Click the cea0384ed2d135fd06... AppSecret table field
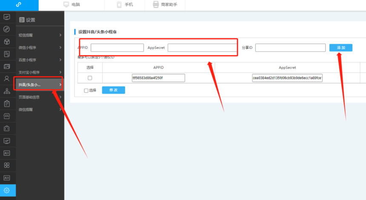The height and width of the screenshot is (200, 366). pos(287,78)
